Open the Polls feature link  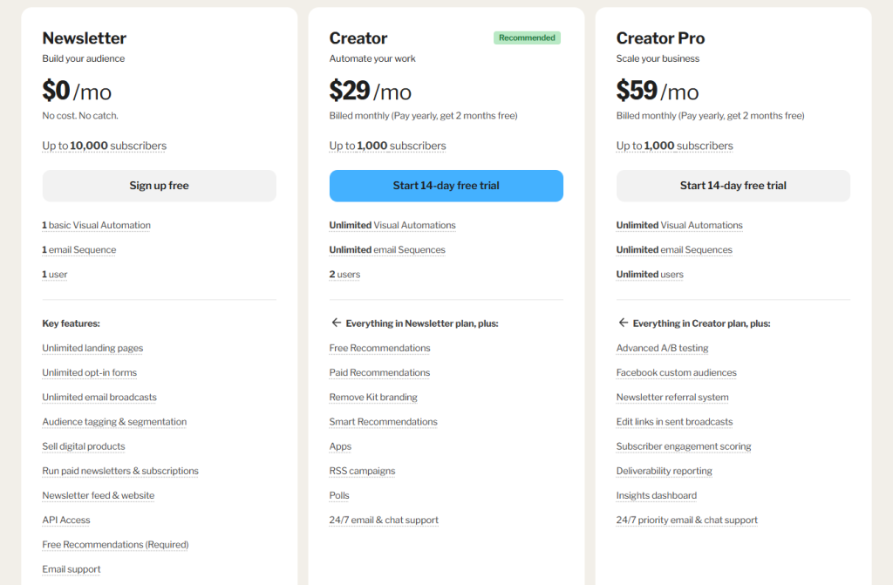pyautogui.click(x=339, y=495)
